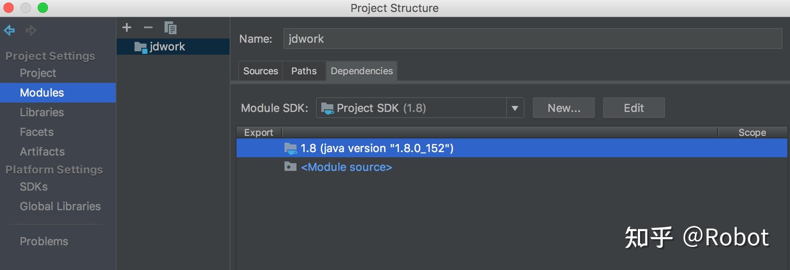Click the plus icon to add module
Image resolution: width=790 pixels, height=270 pixels.
coord(127,28)
